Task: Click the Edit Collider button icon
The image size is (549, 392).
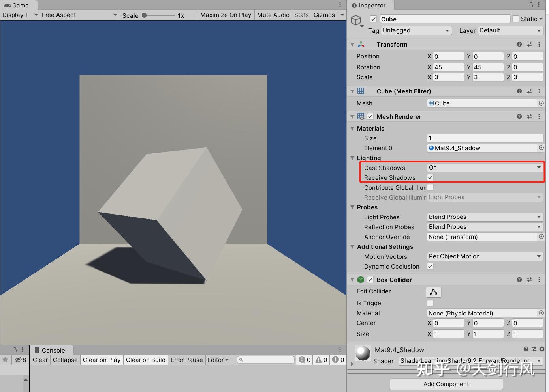Action: tap(433, 292)
